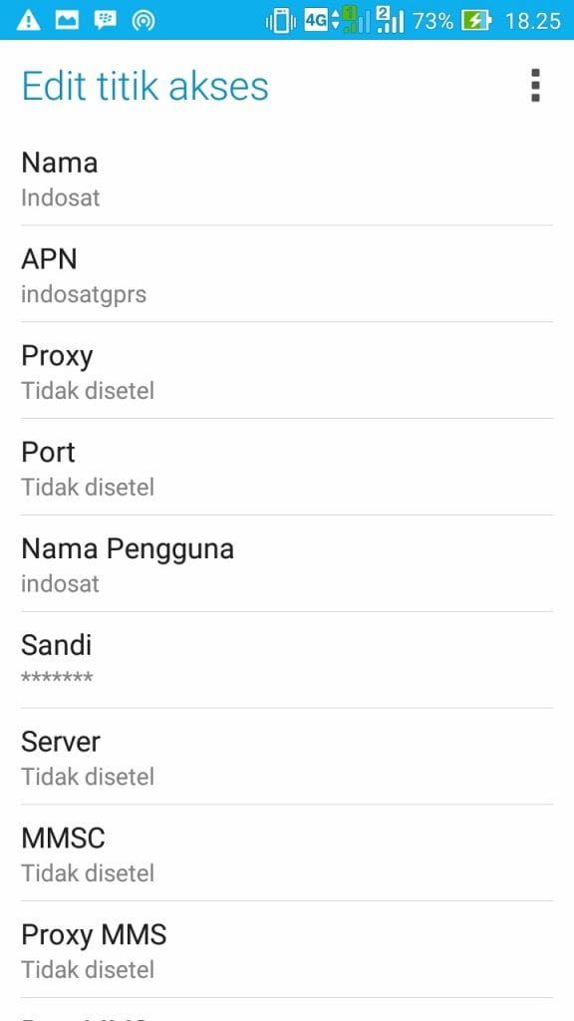The image size is (574, 1021).
Task: Configure the MMSC setting
Action: [287, 853]
